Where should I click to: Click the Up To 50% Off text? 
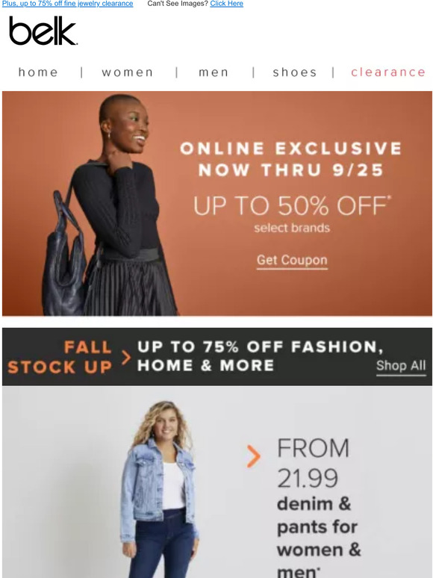pos(292,205)
